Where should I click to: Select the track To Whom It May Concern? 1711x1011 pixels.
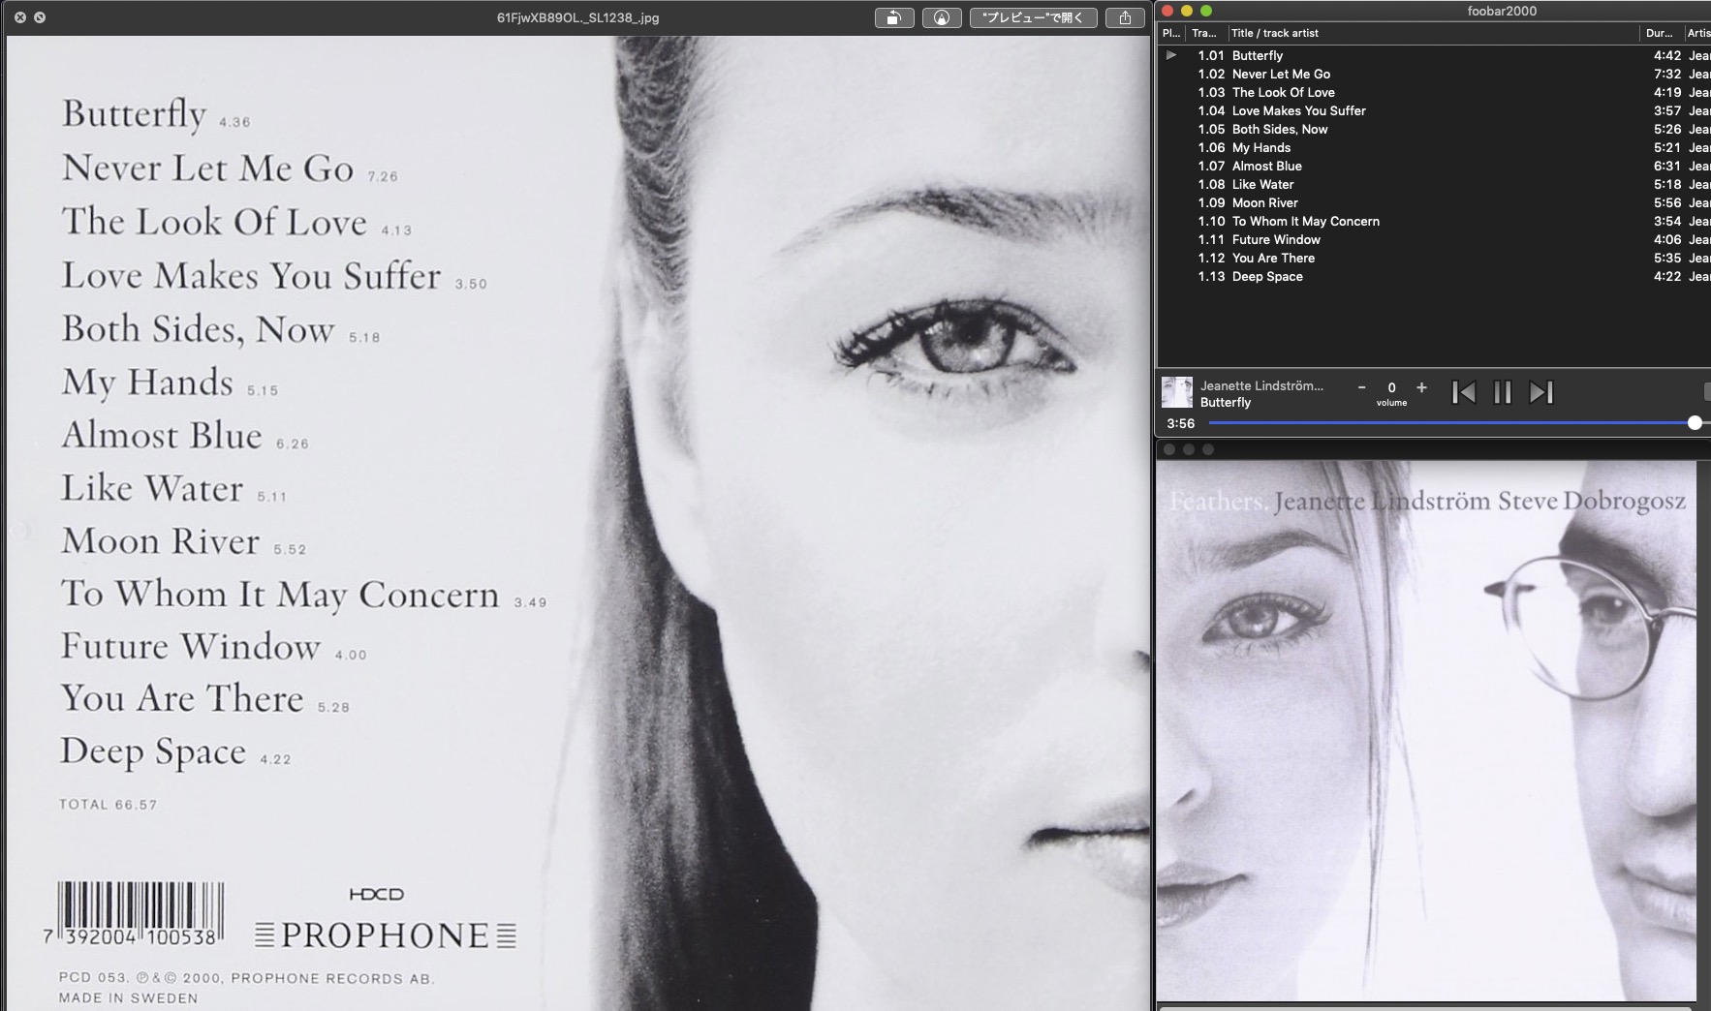click(x=1305, y=222)
